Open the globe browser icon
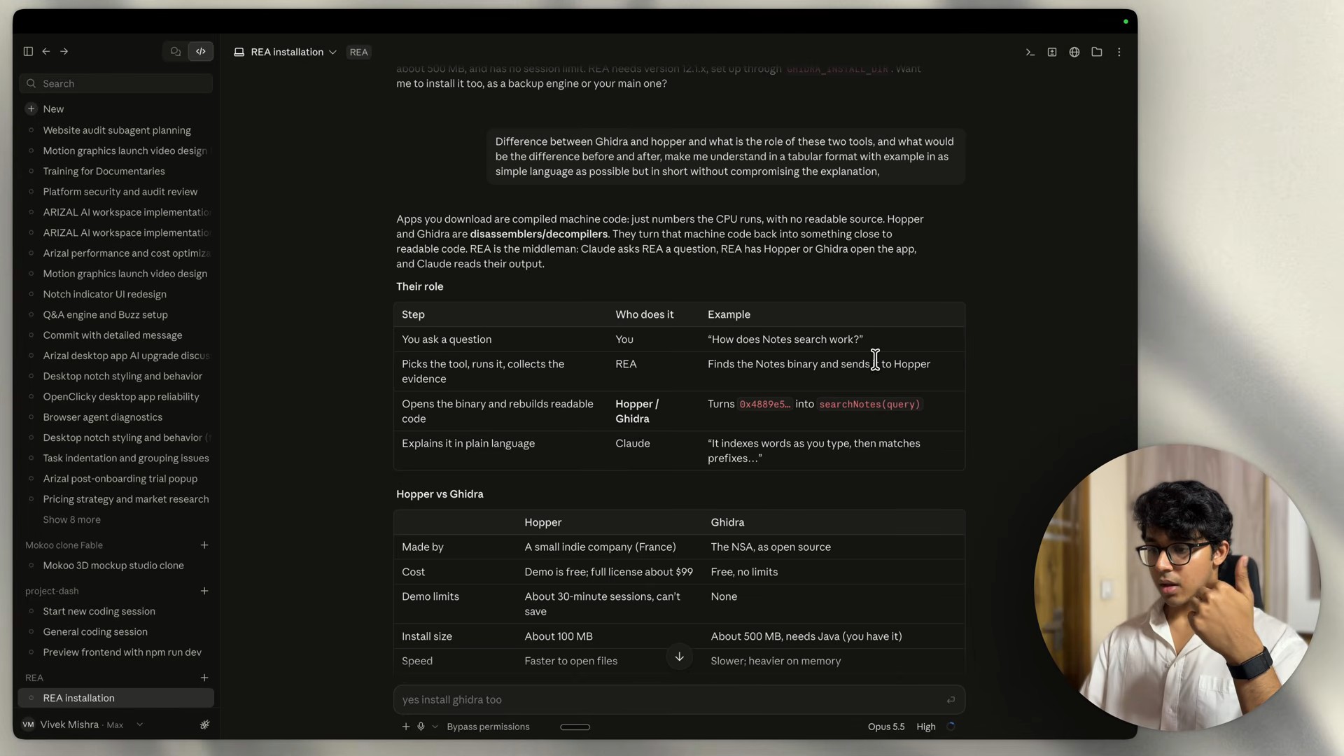 coord(1074,52)
